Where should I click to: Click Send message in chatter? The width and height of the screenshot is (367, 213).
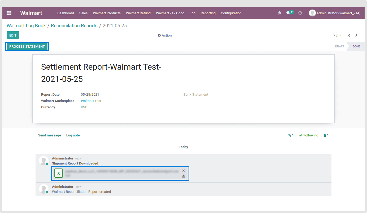50,135
